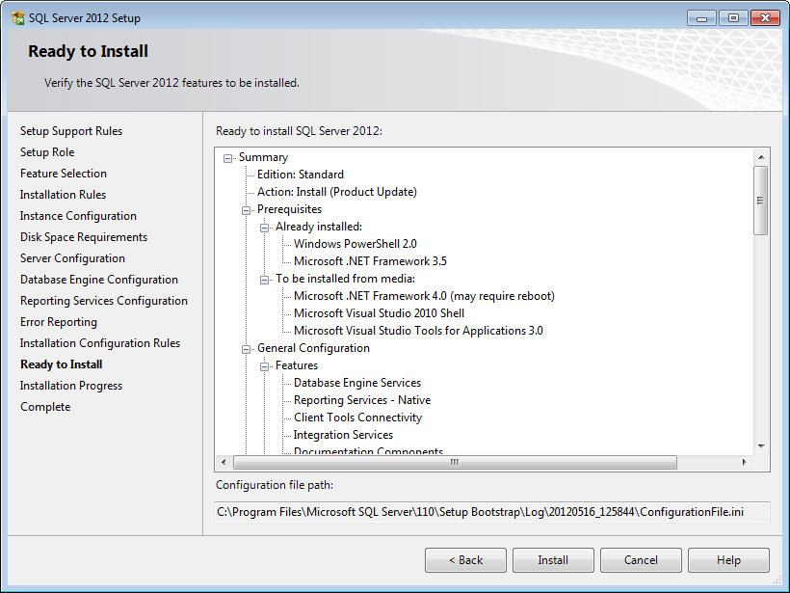790x593 pixels.
Task: Select the Client Tools Connectivity row
Action: [x=357, y=418]
